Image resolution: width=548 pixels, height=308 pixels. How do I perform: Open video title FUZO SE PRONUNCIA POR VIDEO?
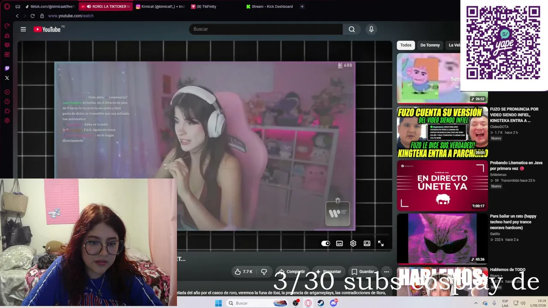(514, 115)
